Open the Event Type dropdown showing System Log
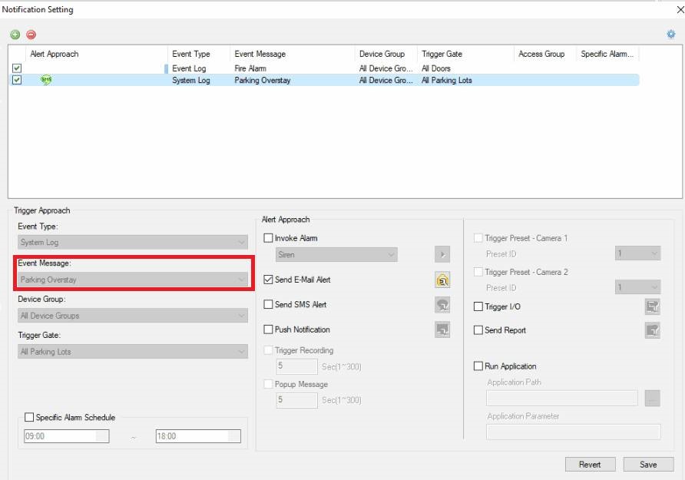685x480 pixels. tap(133, 243)
